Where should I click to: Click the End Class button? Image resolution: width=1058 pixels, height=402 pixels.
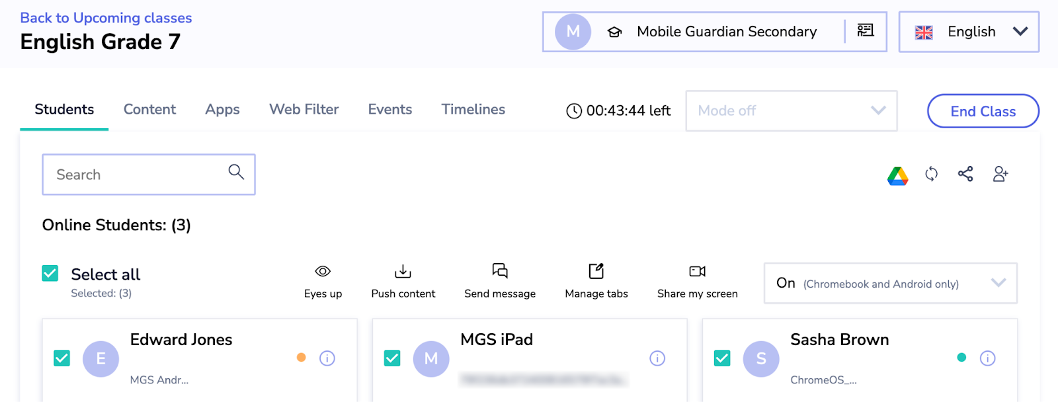983,111
